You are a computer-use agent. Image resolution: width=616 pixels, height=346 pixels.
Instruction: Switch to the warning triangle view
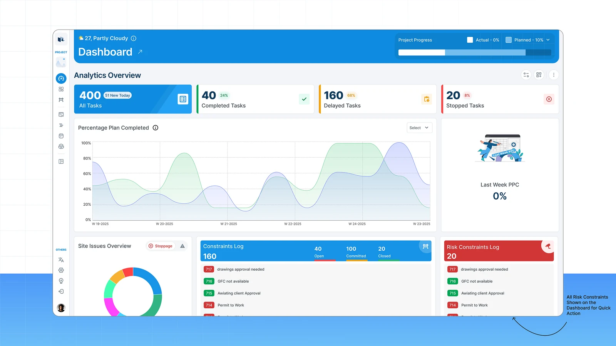(182, 246)
